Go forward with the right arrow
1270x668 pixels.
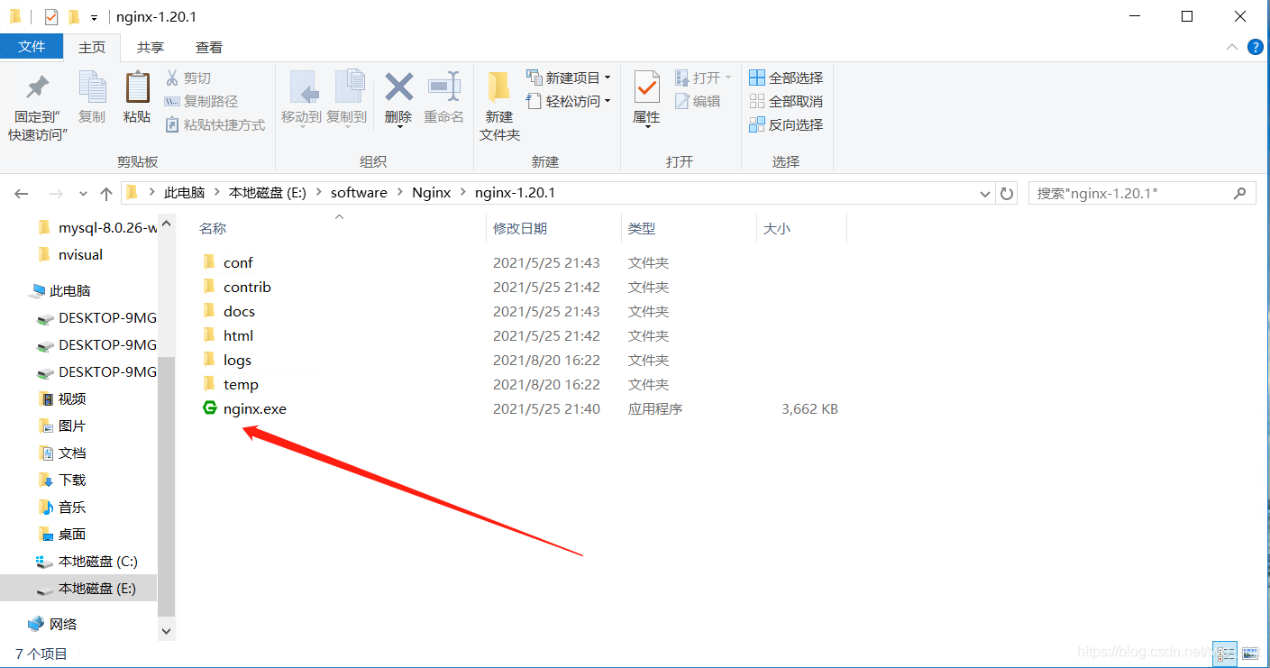click(x=56, y=193)
